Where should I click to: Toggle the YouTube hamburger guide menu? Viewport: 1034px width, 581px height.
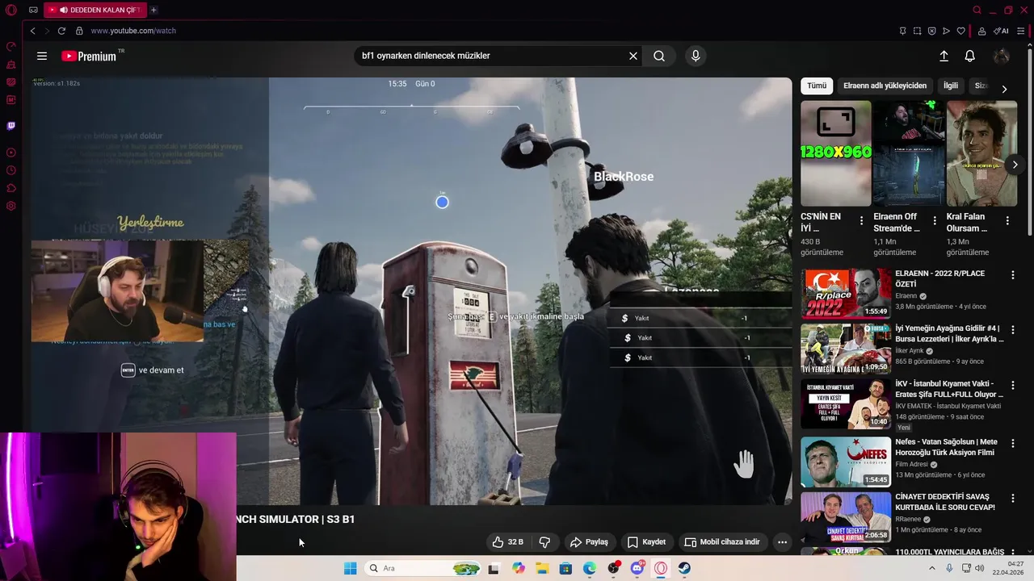pyautogui.click(x=42, y=56)
